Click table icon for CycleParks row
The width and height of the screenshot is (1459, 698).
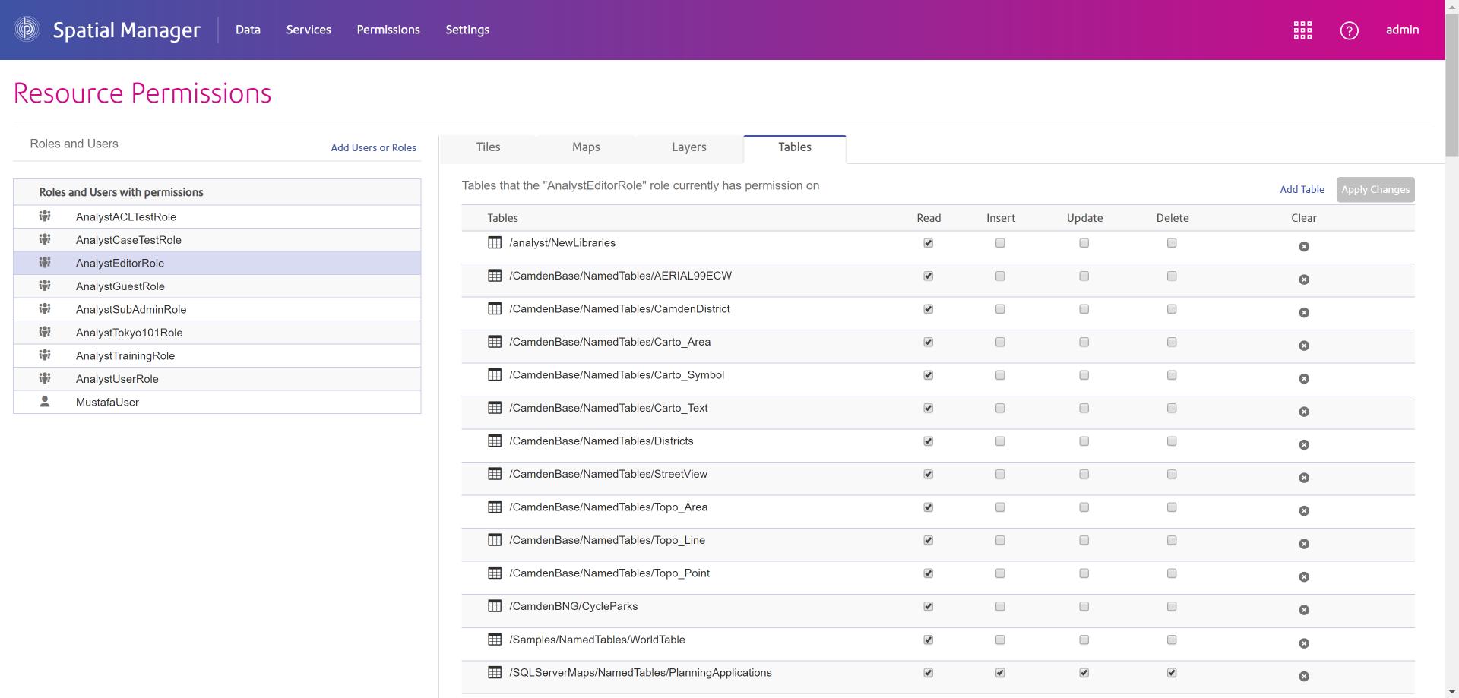(x=495, y=606)
